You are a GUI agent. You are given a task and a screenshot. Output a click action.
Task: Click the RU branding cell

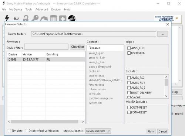(x=48, y=59)
